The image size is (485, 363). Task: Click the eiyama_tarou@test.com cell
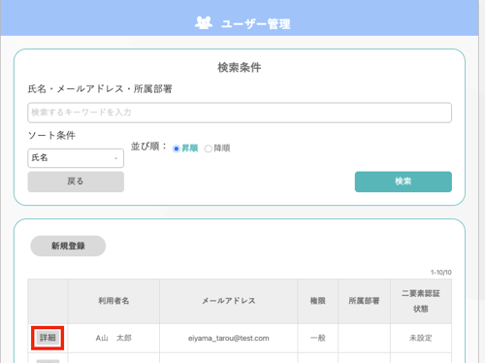coord(229,338)
